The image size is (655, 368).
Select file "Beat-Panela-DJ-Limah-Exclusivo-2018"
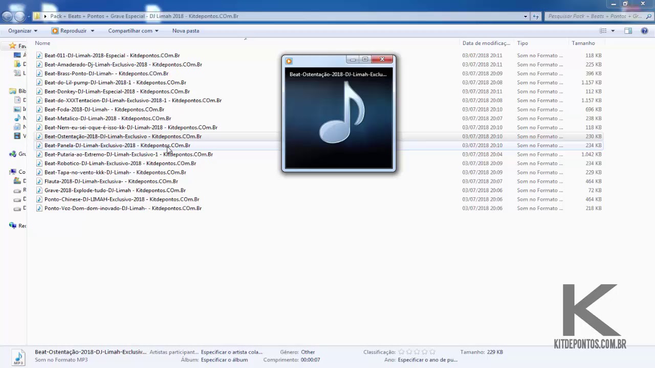117,146
